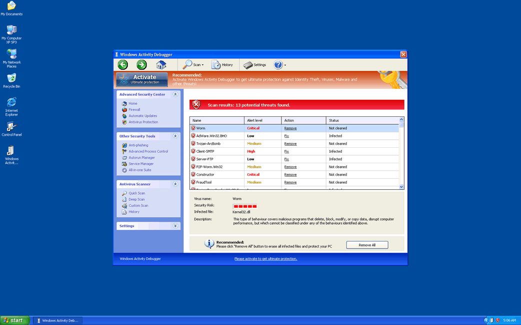This screenshot has width=521, height=325.
Task: Click Remove All button
Action: pos(367,245)
